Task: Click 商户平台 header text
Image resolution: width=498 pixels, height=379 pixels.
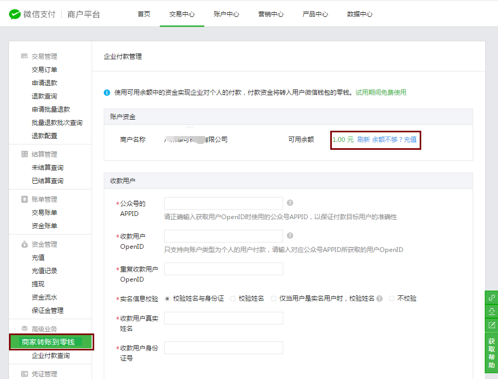Action: click(x=84, y=14)
